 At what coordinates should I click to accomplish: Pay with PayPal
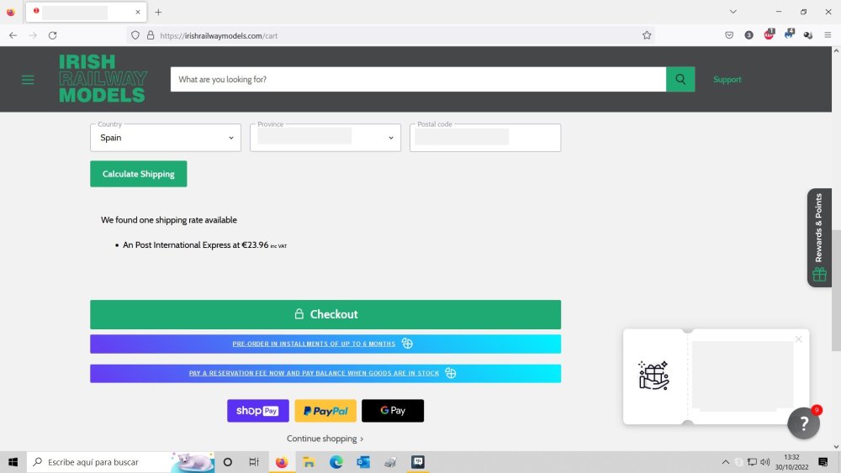pos(325,411)
